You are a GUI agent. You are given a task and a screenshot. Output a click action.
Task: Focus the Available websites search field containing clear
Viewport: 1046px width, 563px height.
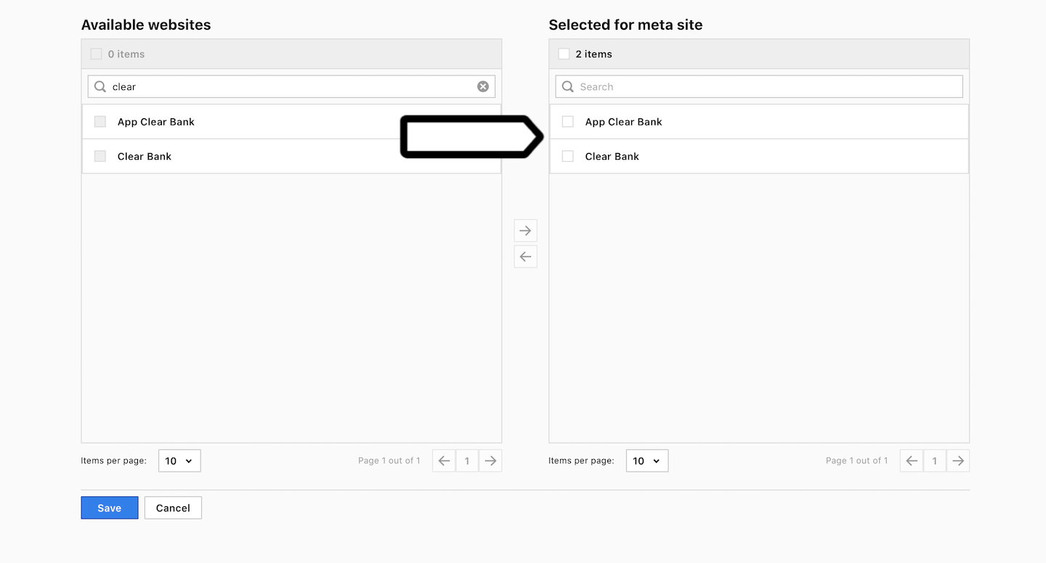[x=291, y=86]
